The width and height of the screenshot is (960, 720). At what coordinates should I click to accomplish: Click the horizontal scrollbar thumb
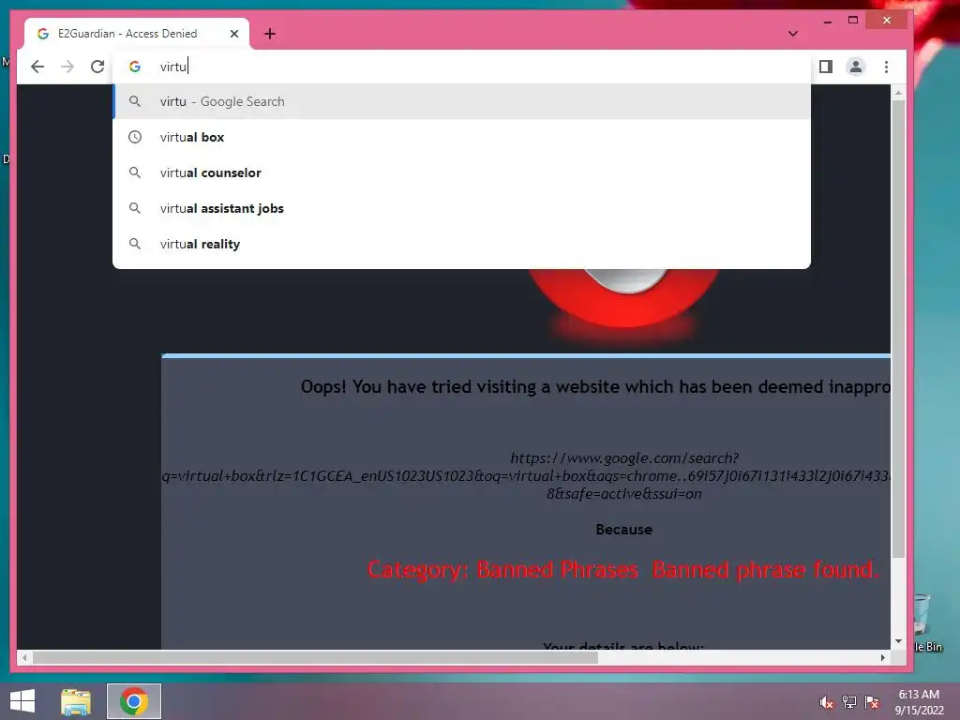[x=315, y=657]
